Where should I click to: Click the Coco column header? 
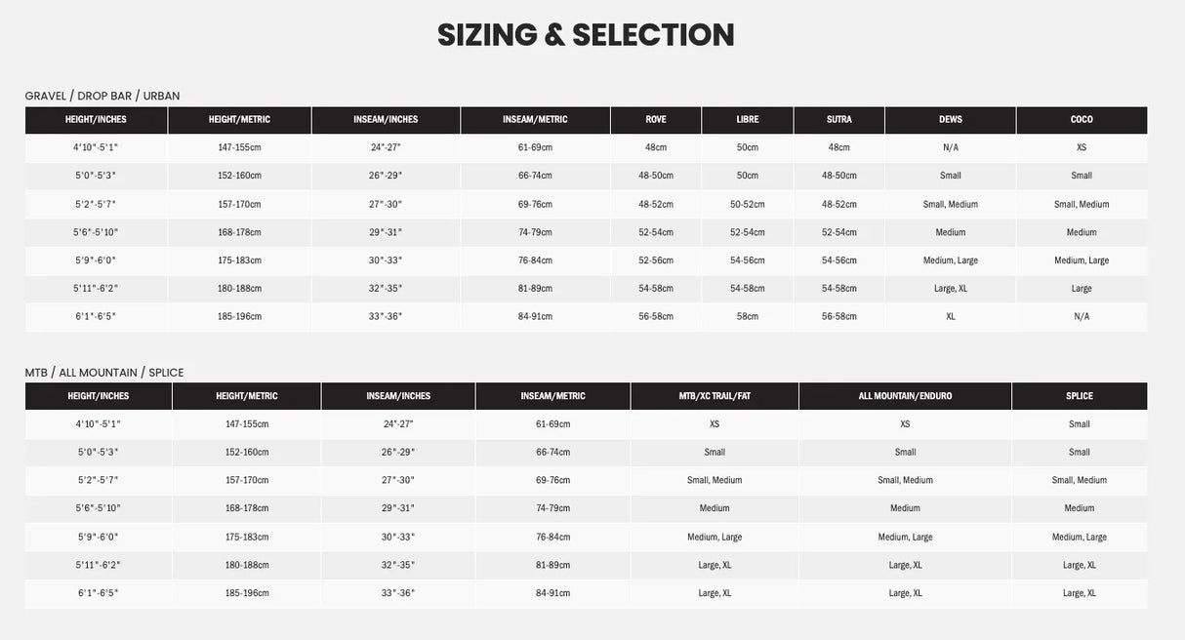(1082, 120)
